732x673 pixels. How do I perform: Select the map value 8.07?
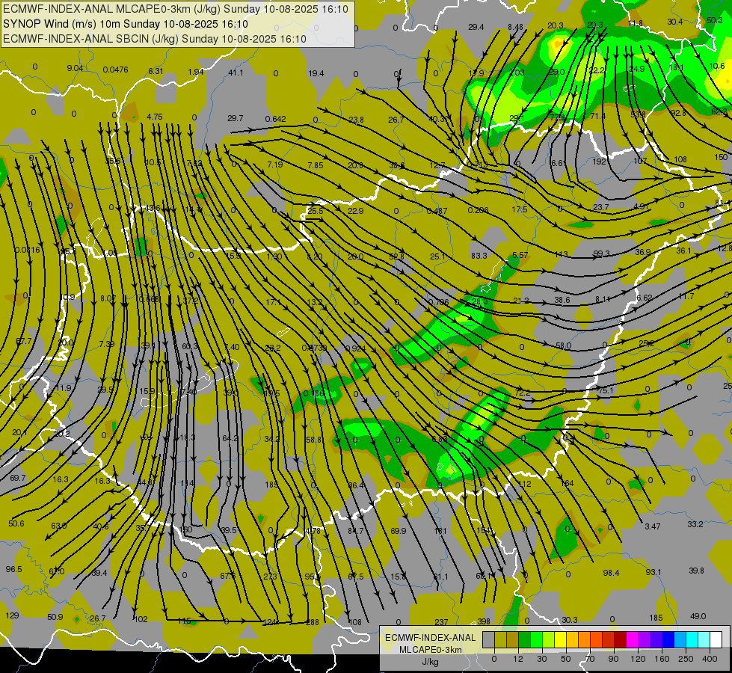coord(108,298)
